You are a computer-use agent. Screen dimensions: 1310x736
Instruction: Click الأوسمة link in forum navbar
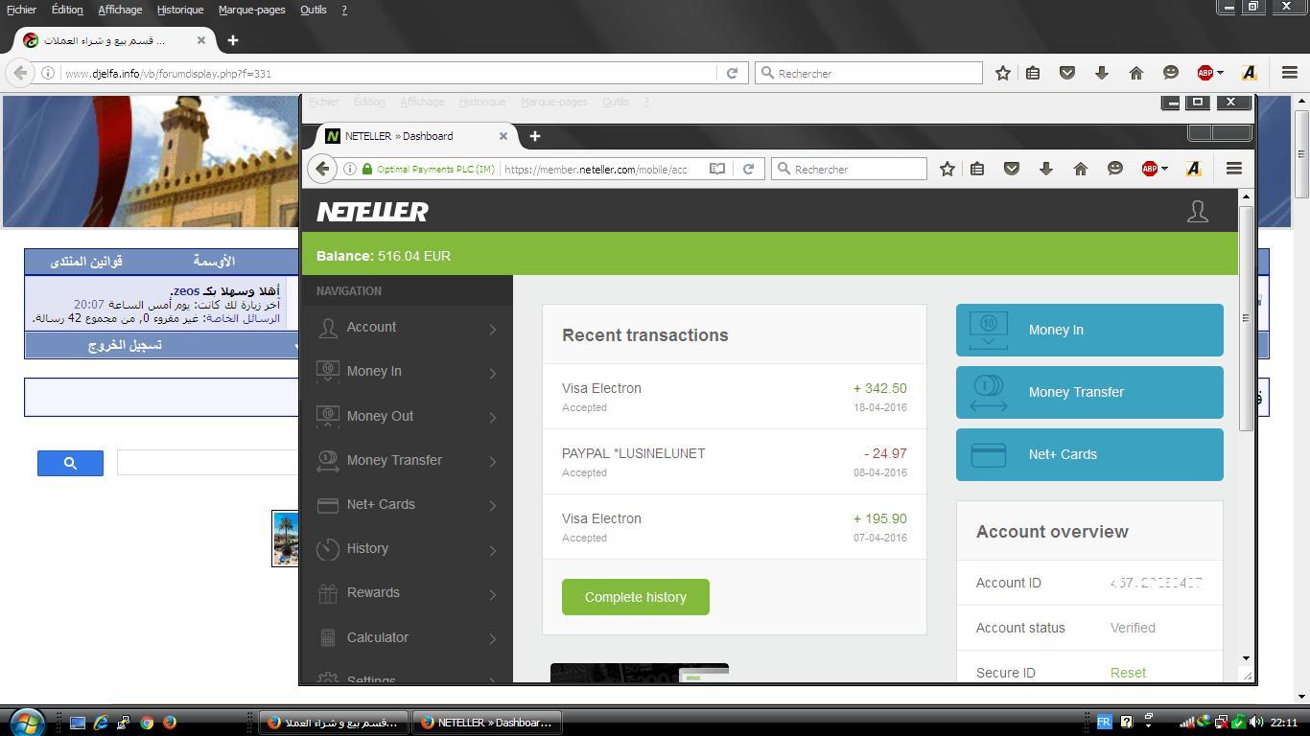tap(214, 261)
